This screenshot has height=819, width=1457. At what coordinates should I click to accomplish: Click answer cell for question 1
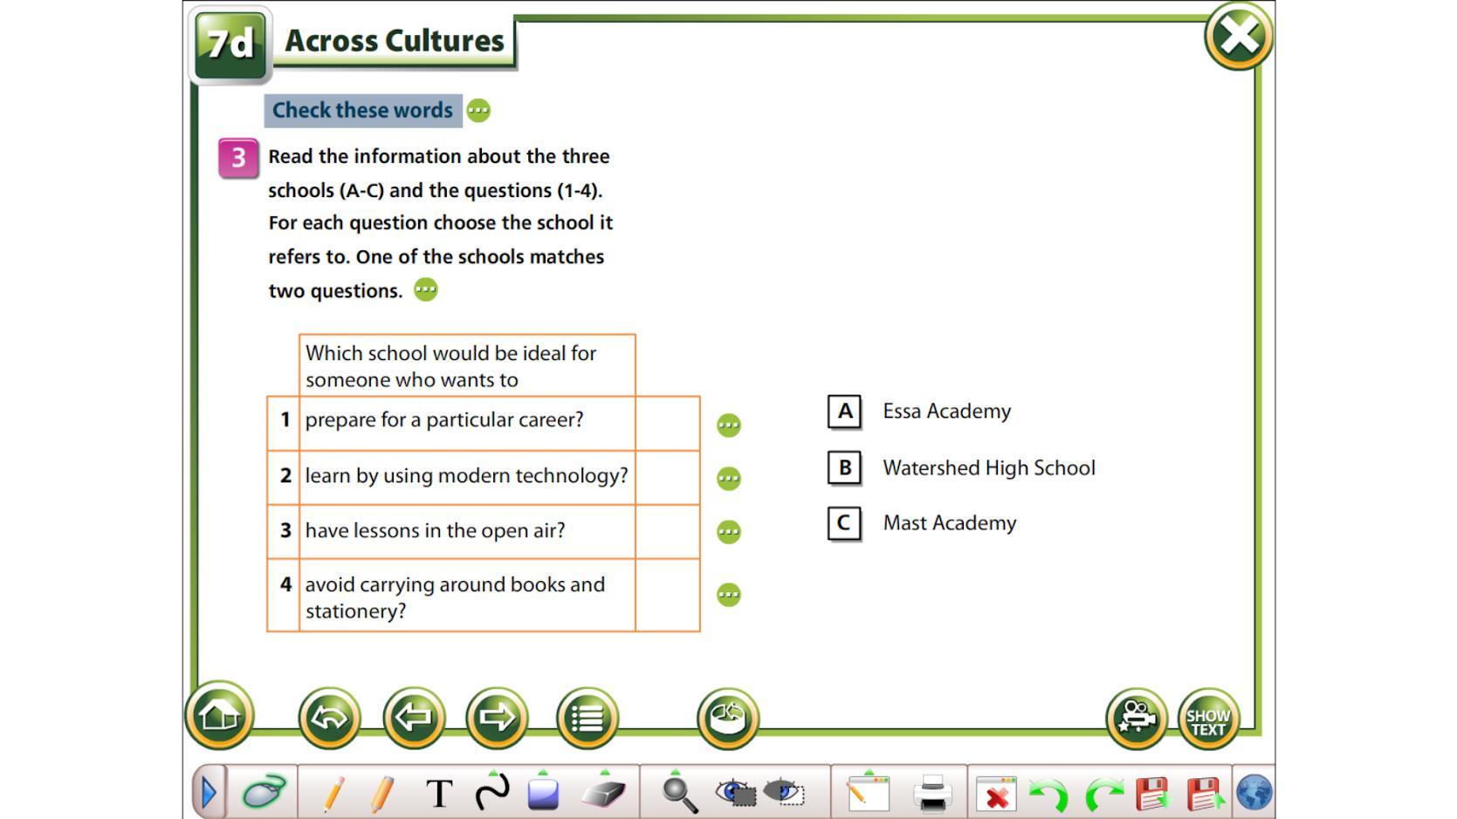tap(668, 423)
